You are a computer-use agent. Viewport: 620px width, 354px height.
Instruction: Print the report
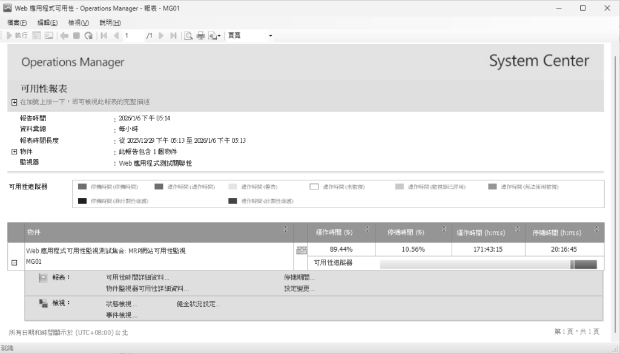(x=201, y=36)
